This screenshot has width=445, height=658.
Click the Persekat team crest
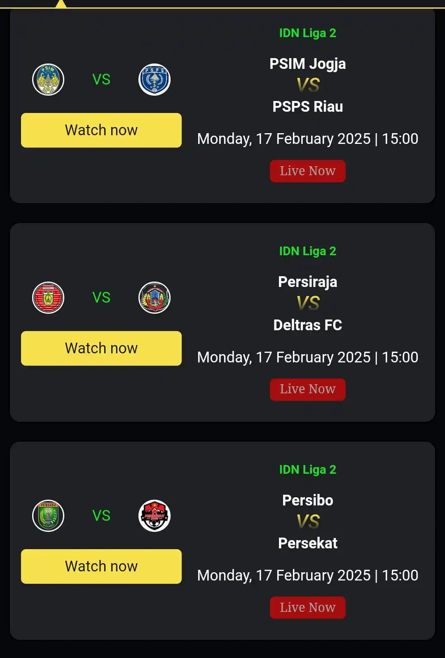click(x=155, y=516)
